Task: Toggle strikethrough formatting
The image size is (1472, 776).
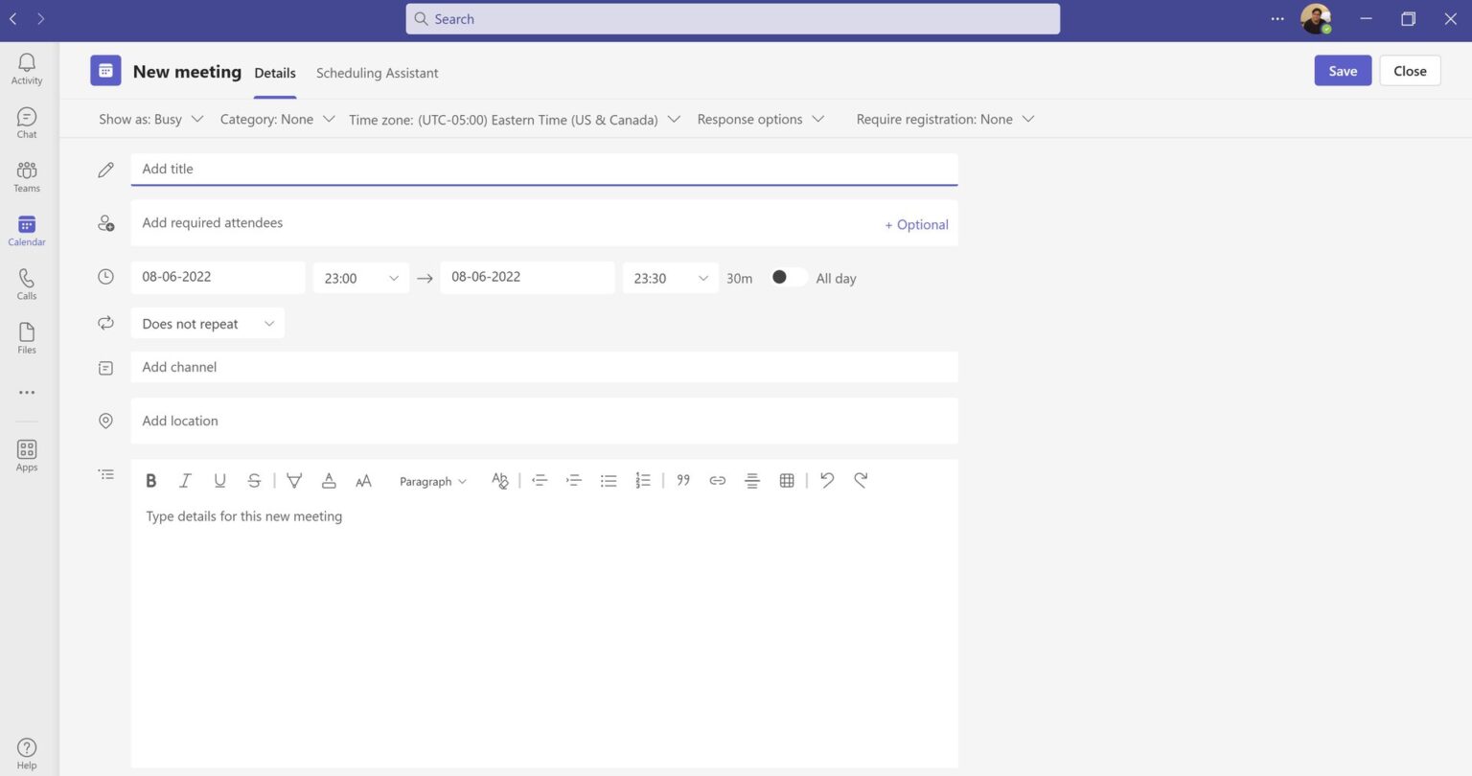Action: point(254,481)
